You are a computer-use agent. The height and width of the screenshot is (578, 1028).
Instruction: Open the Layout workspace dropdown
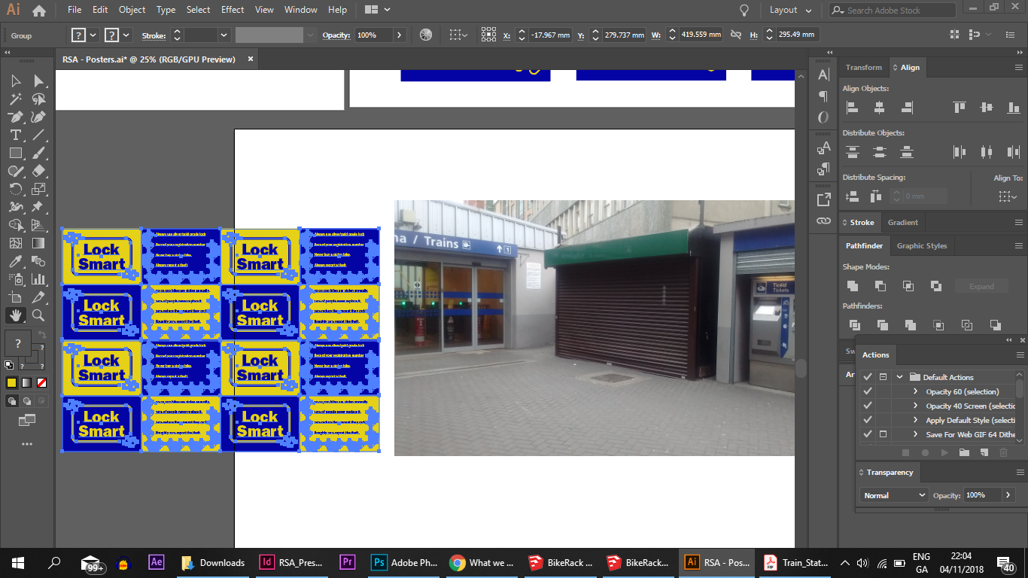point(791,10)
